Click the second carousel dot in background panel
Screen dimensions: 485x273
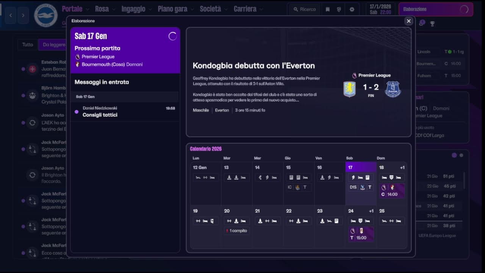[461, 155]
